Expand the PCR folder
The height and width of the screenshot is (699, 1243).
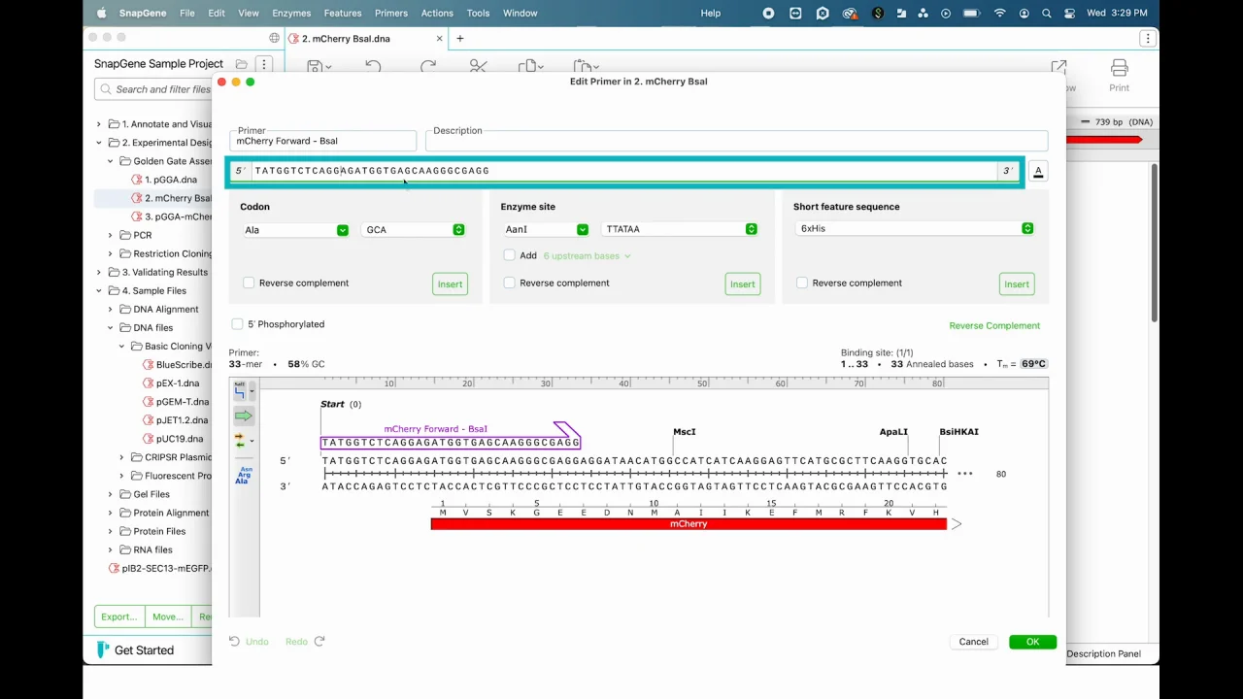[x=110, y=235]
